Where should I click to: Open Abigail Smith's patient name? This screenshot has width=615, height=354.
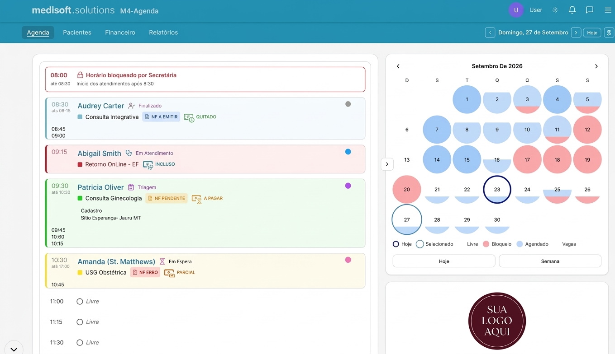pos(100,153)
